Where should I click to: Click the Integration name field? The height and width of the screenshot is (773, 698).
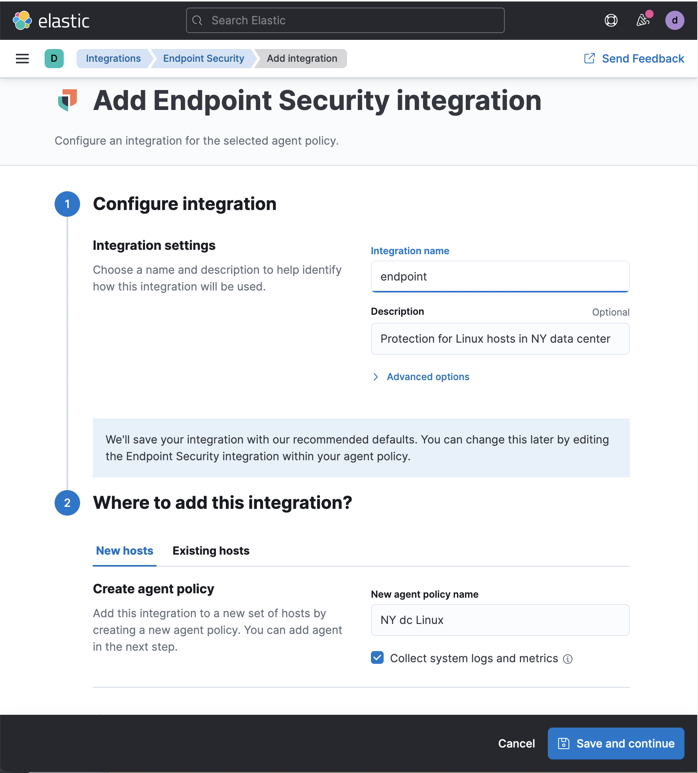(500, 277)
